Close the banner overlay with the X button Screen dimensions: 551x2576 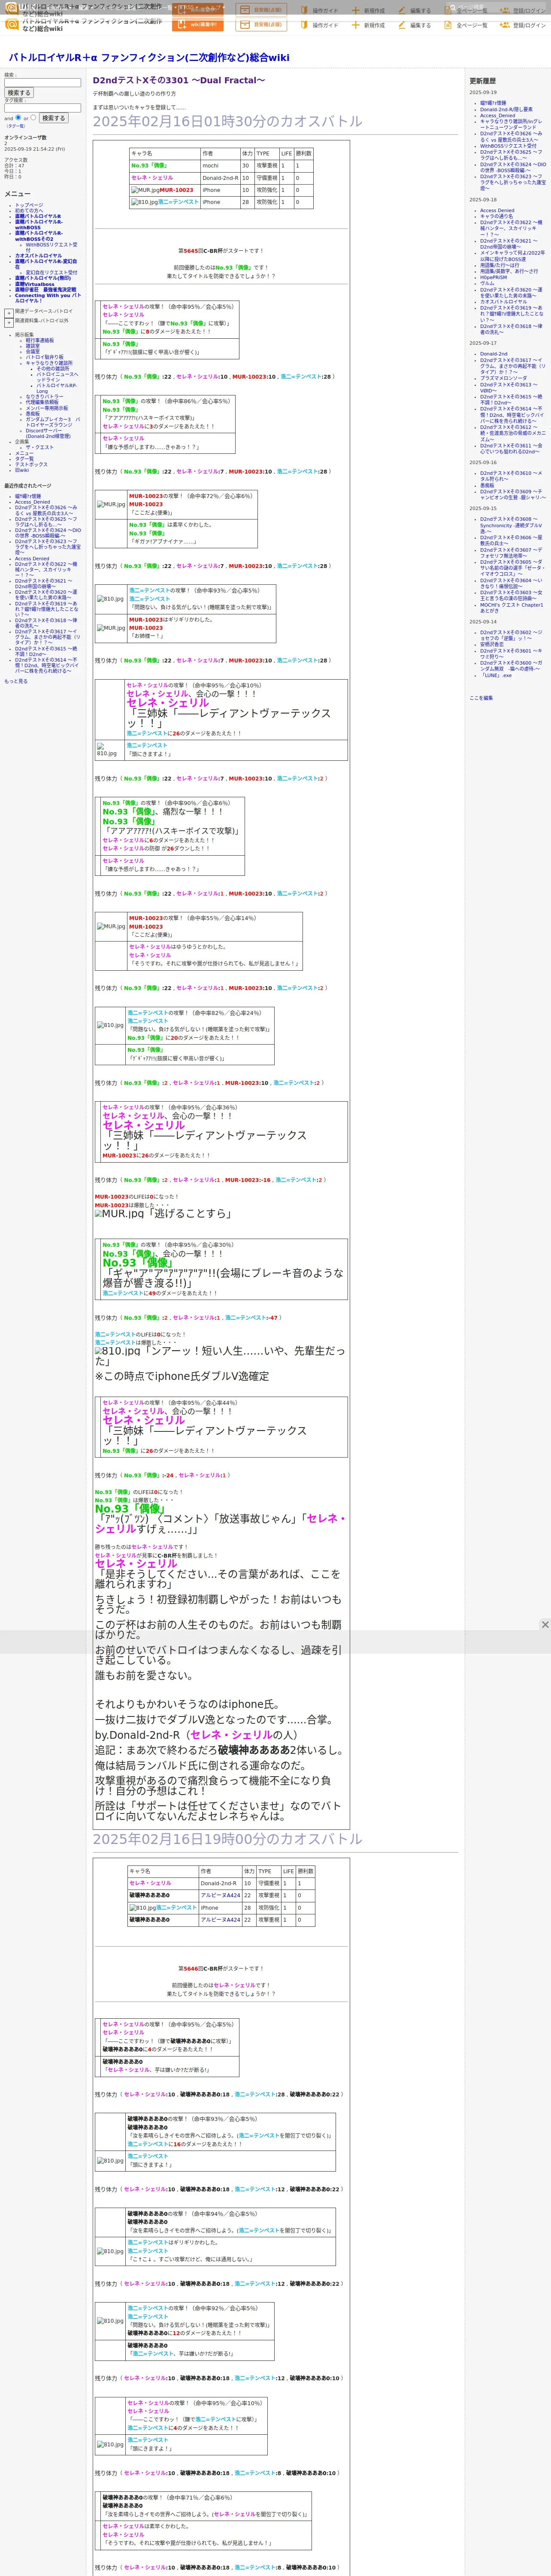pos(545,1625)
